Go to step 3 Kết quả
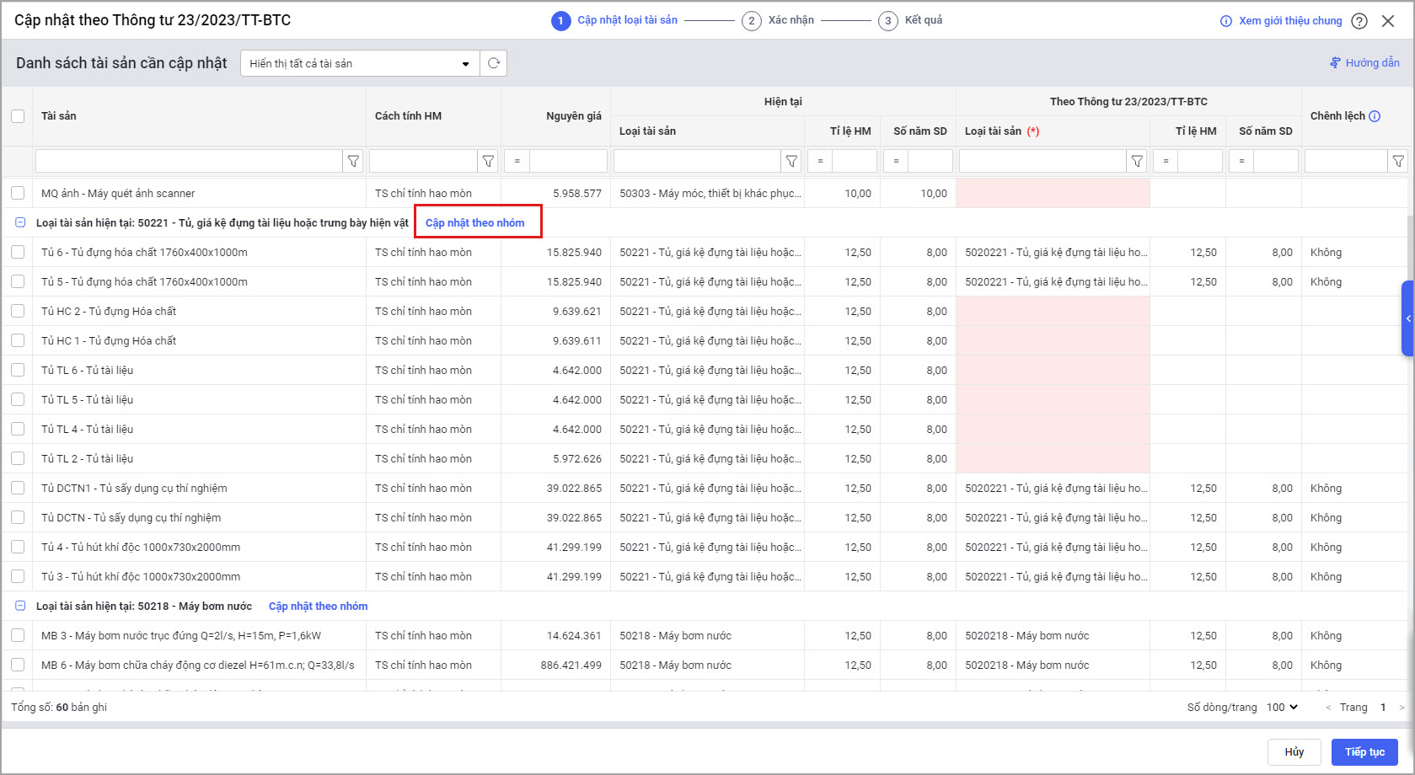The height and width of the screenshot is (775, 1415). pos(911,20)
